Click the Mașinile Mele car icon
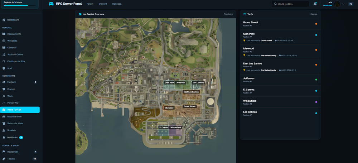 pos(4,116)
